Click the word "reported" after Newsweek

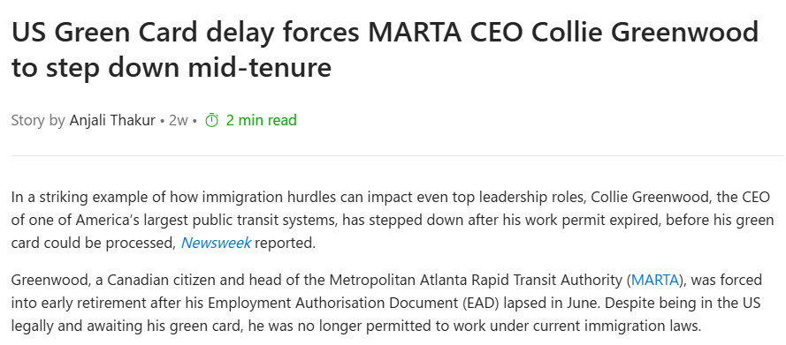click(x=285, y=244)
